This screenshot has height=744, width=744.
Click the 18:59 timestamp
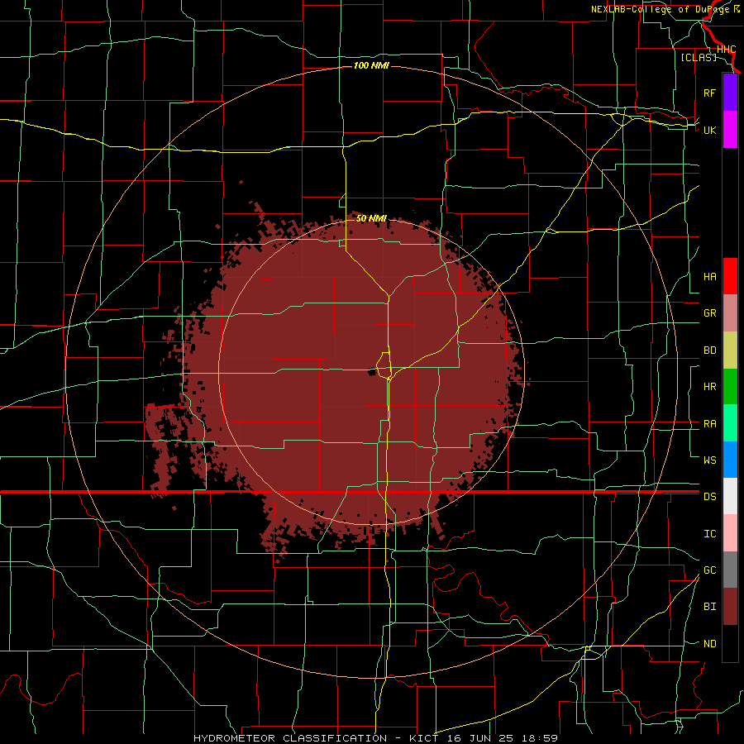point(539,738)
